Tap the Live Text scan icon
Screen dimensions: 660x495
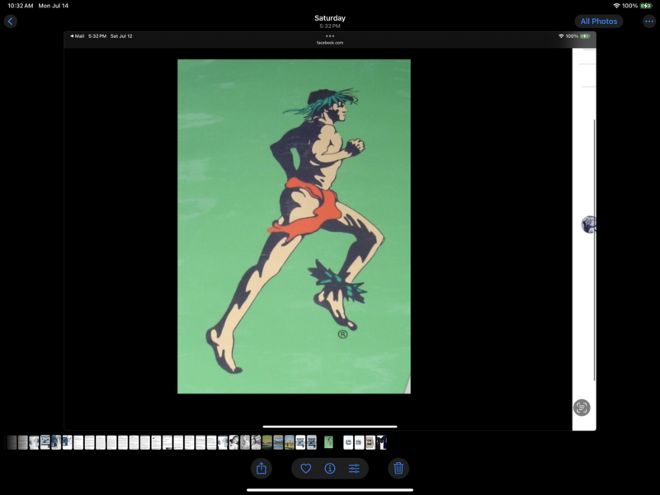click(582, 407)
